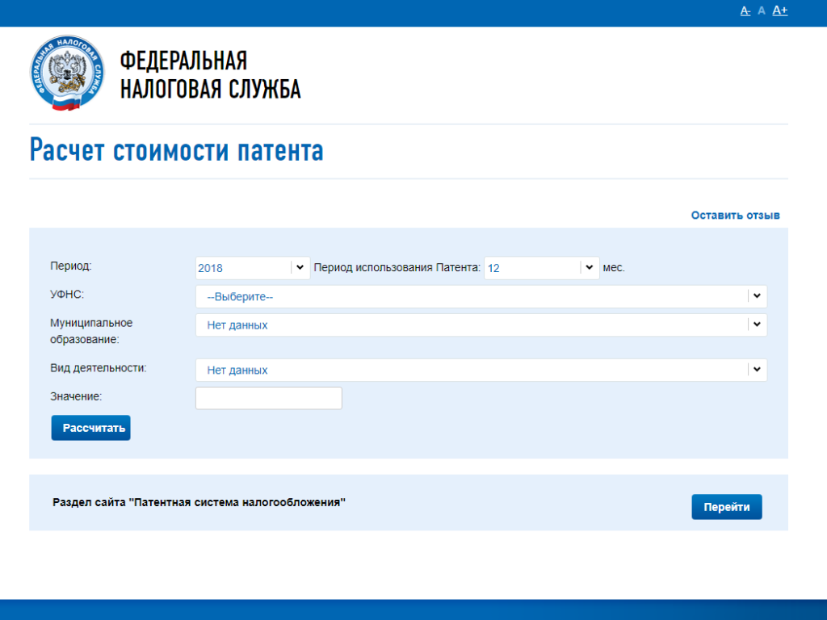Expand the УФНС '--Выберите--' dropdown
This screenshot has width=827, height=620.
pos(472,296)
